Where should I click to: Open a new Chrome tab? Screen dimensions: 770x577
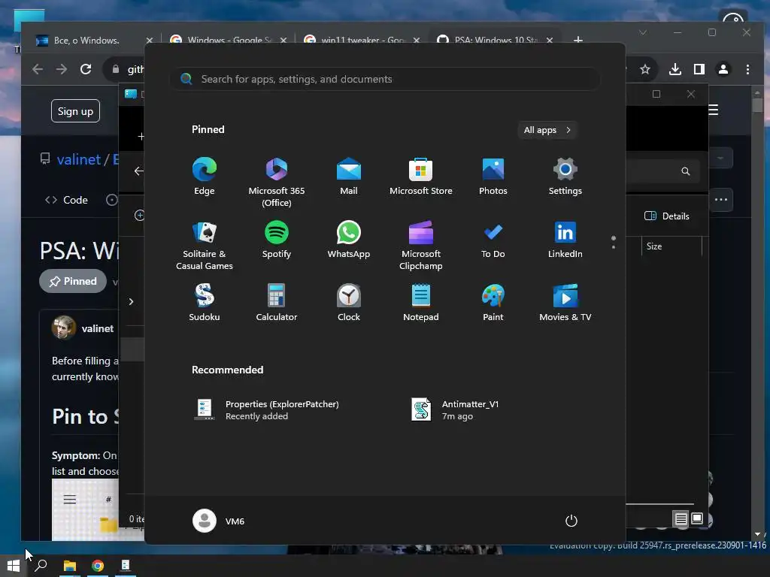pyautogui.click(x=578, y=41)
